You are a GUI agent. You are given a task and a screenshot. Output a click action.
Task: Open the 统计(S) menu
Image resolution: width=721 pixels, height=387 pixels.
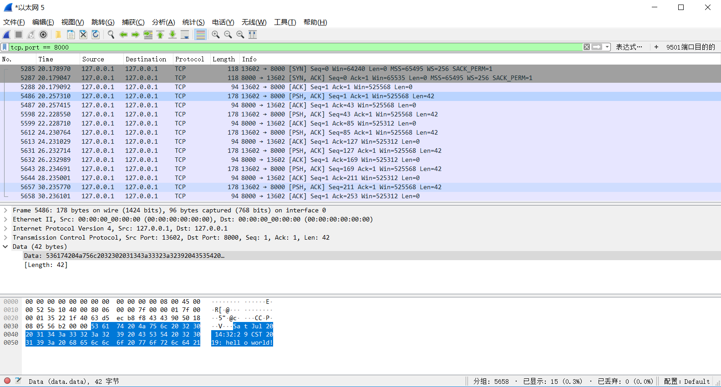coord(193,22)
